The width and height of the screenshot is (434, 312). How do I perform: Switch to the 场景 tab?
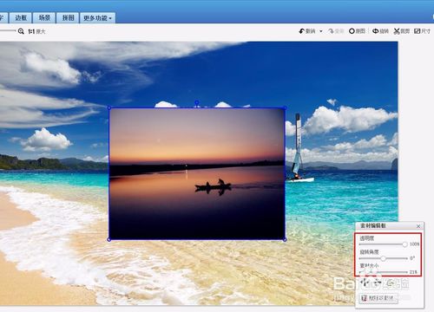tap(44, 18)
